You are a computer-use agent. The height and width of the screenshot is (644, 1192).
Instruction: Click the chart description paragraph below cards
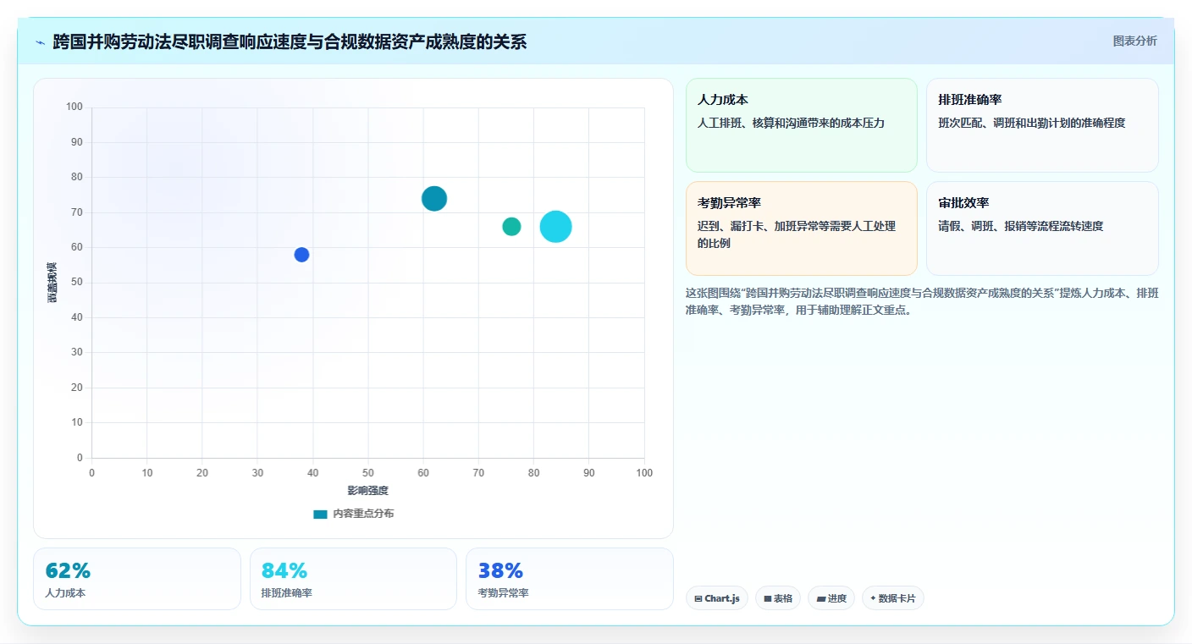click(922, 301)
